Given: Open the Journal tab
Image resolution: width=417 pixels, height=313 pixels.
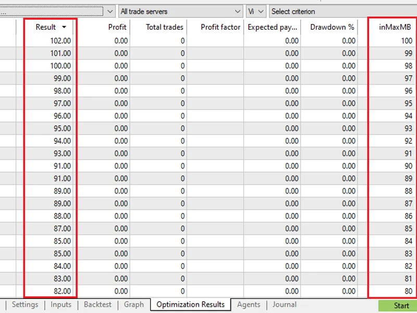Looking at the screenshot, I should point(284,305).
